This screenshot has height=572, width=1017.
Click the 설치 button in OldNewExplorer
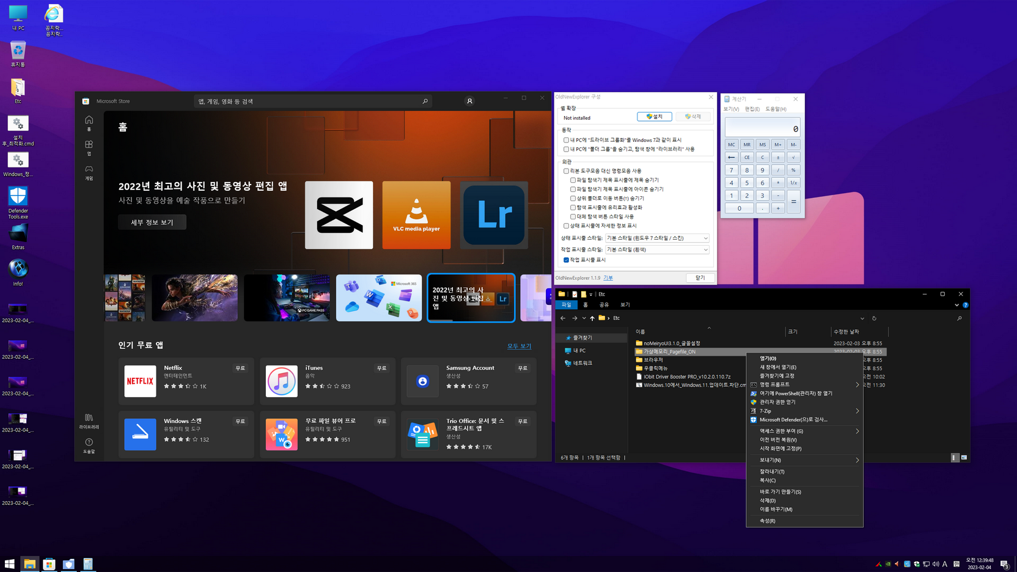click(654, 117)
